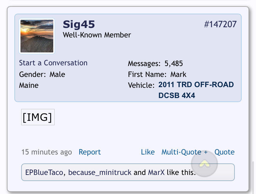Quote this post in a reply
The width and height of the screenshot is (256, 194).
225,152
